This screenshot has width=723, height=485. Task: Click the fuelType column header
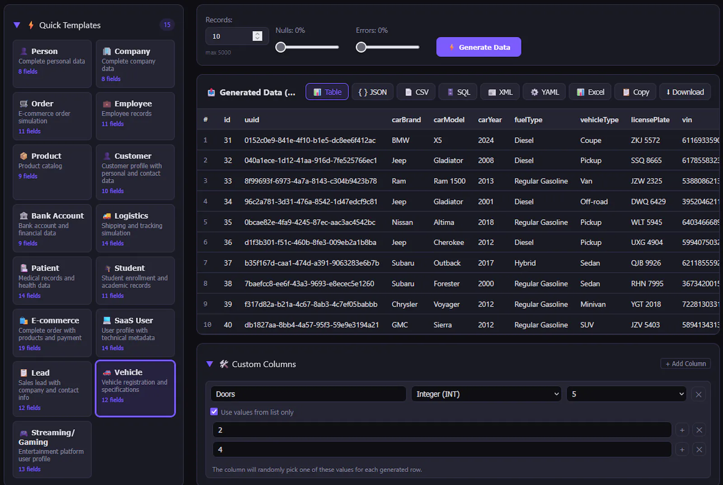[x=528, y=120]
